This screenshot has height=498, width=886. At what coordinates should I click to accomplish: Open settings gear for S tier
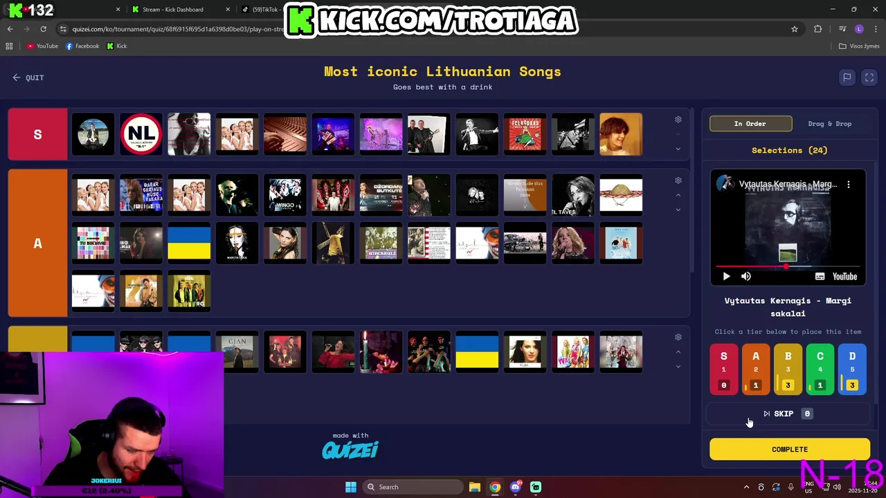(678, 120)
